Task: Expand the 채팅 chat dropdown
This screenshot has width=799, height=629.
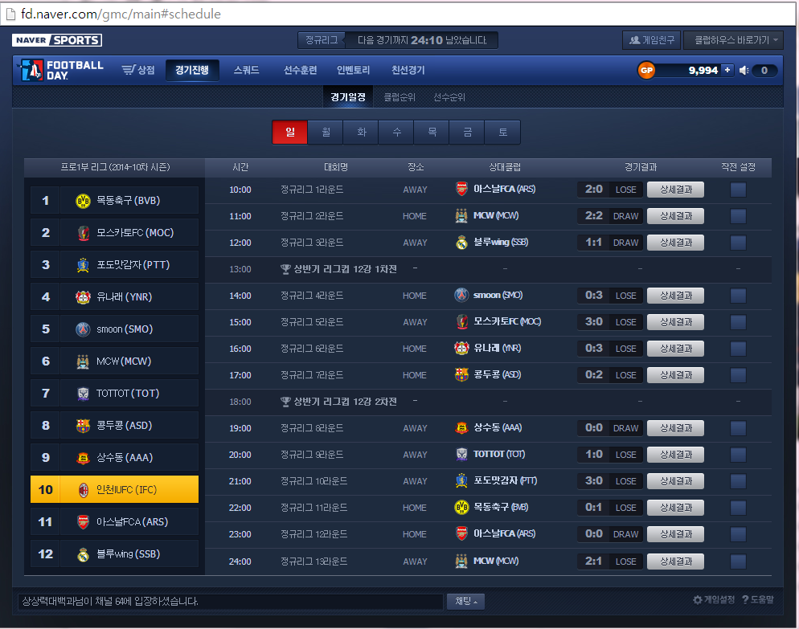Action: coord(465,601)
